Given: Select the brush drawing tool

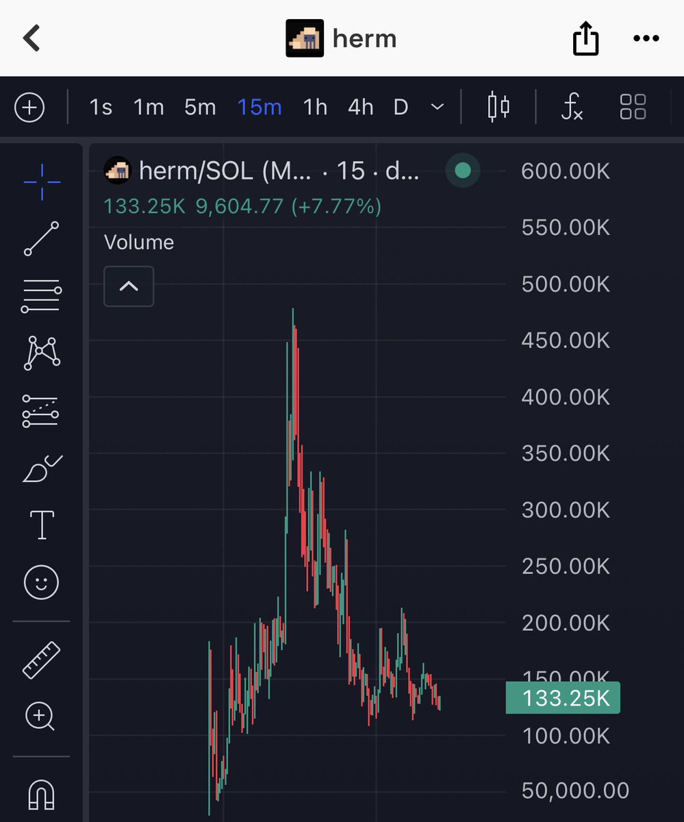Looking at the screenshot, I should tap(42, 469).
